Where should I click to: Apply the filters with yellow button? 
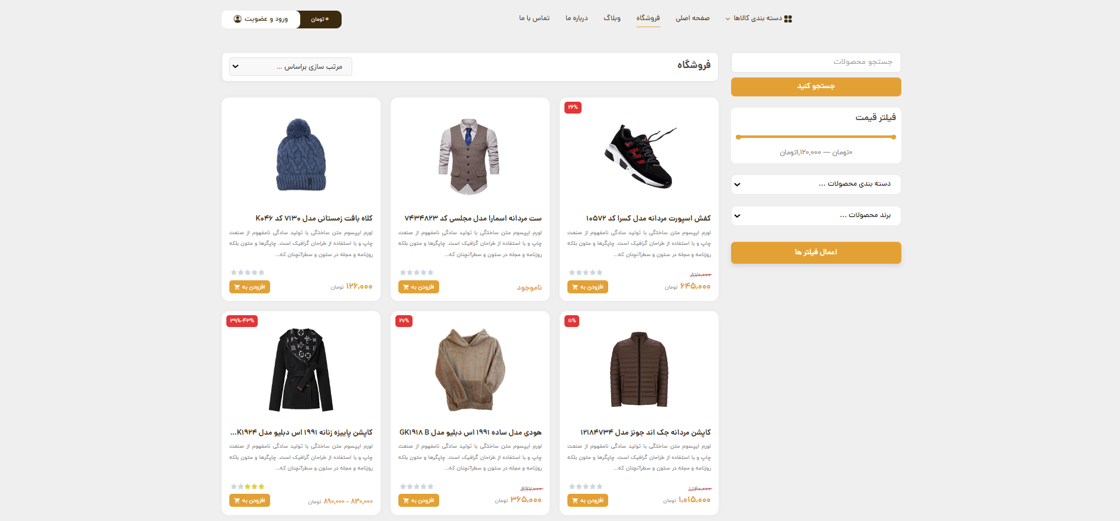(816, 253)
